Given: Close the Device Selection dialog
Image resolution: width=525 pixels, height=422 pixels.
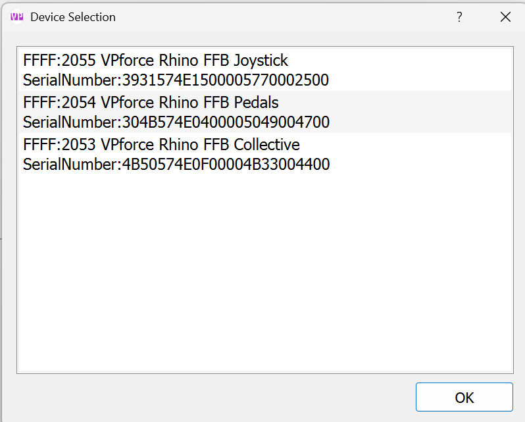Looking at the screenshot, I should click(505, 17).
